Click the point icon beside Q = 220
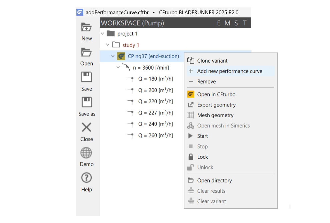The height and width of the screenshot is (223, 330). (x=131, y=102)
